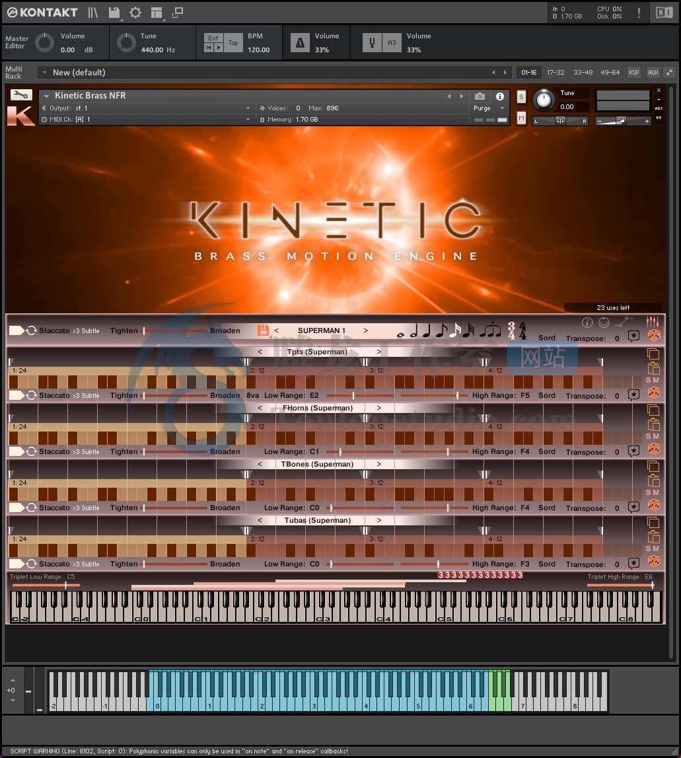
Task: Click the global info circle icon
Action: pos(587,322)
